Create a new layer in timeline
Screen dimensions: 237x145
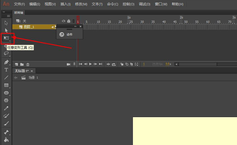pos(16,64)
